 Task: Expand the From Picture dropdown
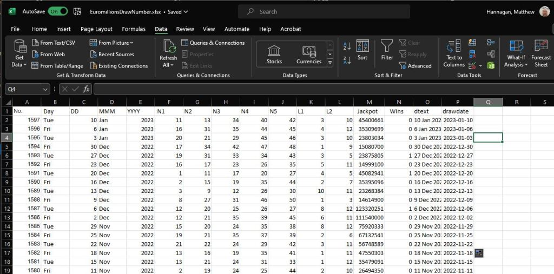tap(113, 43)
